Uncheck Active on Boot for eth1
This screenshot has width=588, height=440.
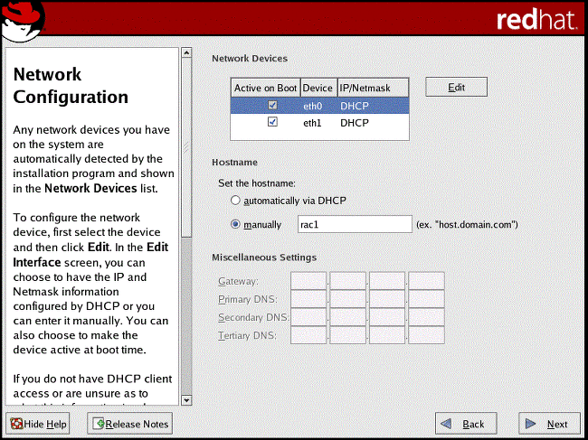[x=272, y=122]
